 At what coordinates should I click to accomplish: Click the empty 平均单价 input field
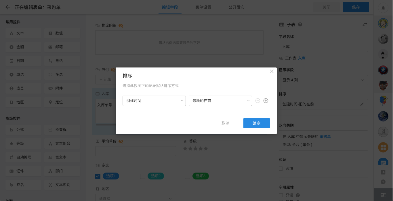pyautogui.click(x=136, y=151)
